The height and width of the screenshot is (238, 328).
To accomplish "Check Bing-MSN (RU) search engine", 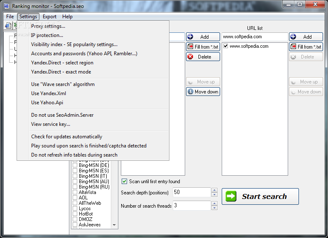I will (75, 187).
